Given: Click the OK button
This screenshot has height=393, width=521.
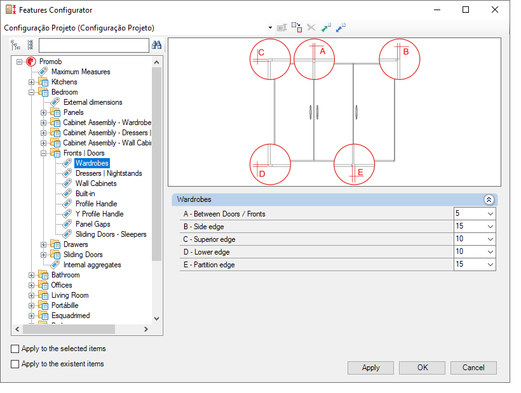Looking at the screenshot, I should (x=423, y=368).
